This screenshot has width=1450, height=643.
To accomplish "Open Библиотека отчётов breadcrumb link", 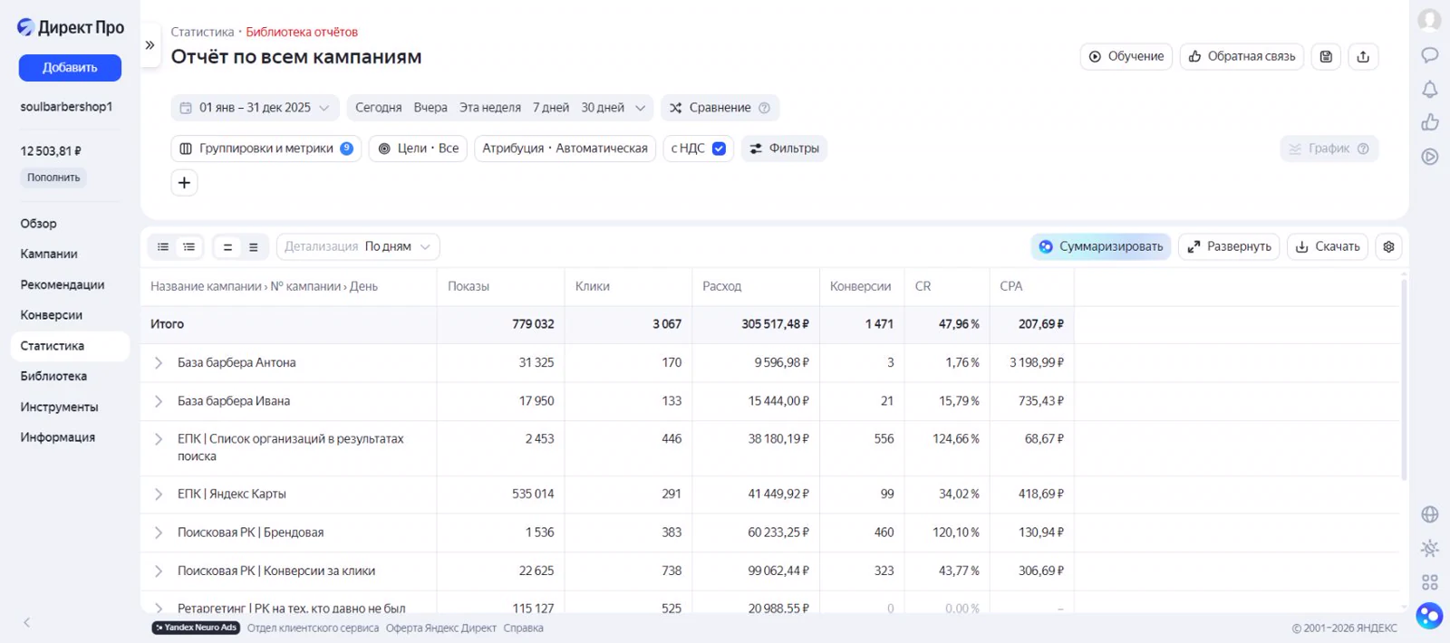I will (302, 32).
